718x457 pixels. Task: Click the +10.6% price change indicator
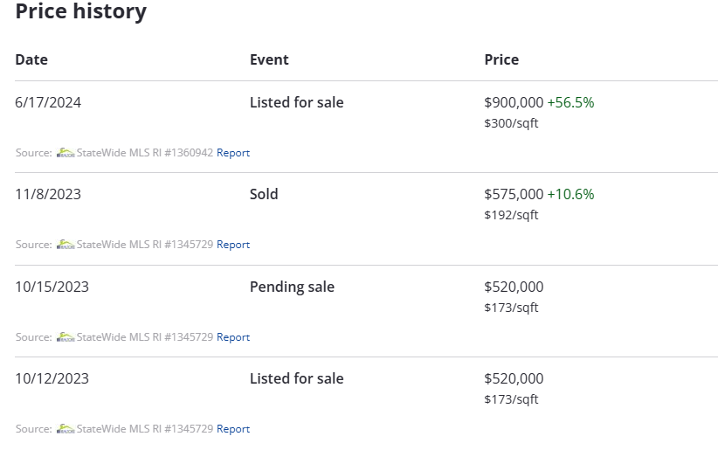tap(570, 194)
